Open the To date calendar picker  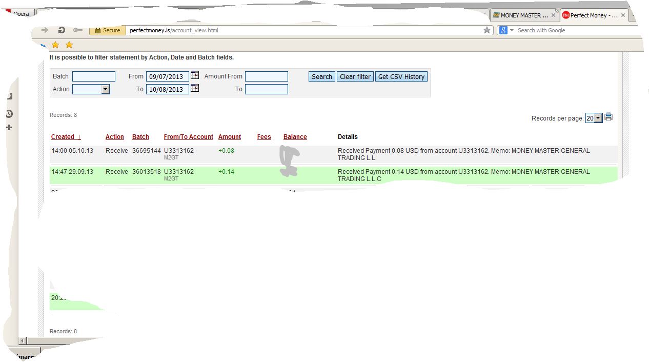point(195,89)
